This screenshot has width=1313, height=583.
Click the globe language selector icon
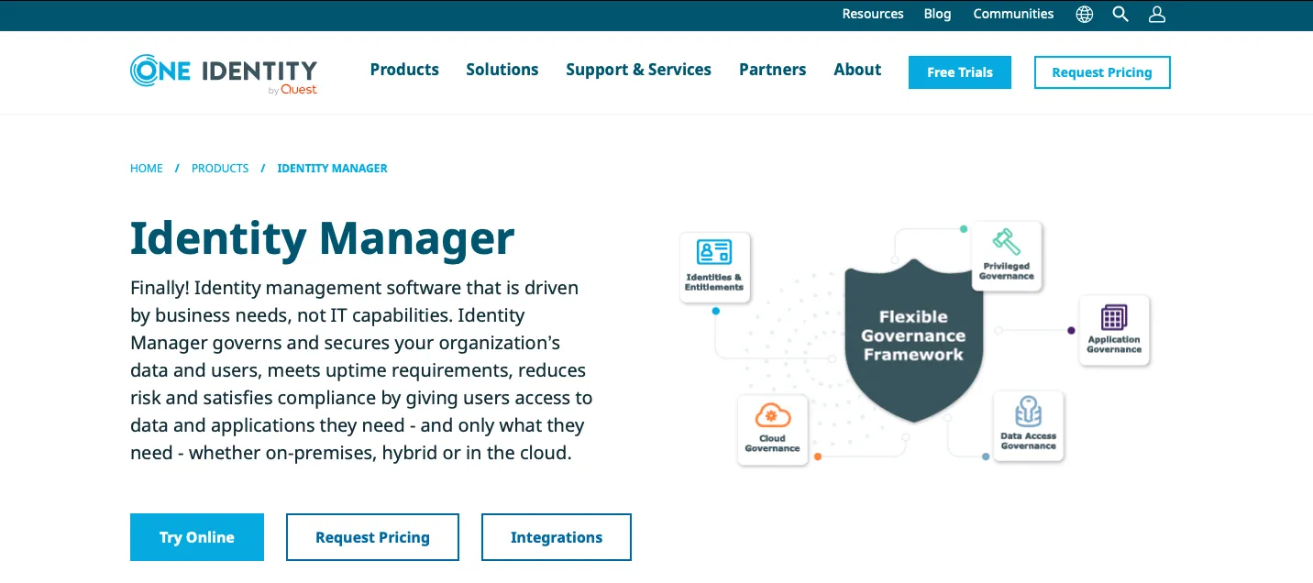point(1085,15)
